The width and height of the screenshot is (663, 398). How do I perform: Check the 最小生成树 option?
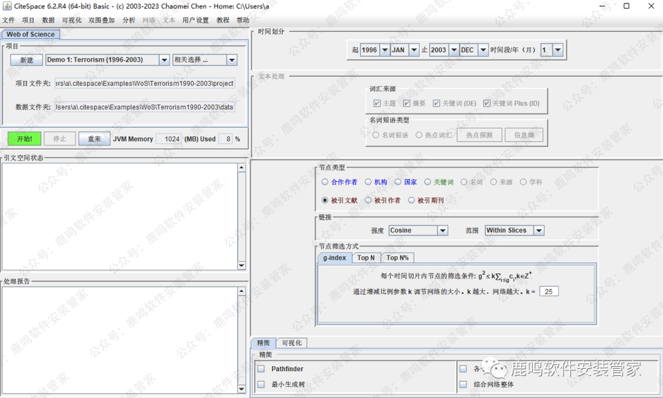261,385
